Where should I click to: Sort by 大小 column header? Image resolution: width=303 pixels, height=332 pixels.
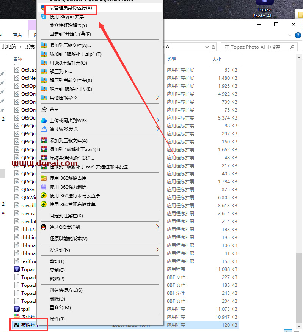[x=217, y=59]
